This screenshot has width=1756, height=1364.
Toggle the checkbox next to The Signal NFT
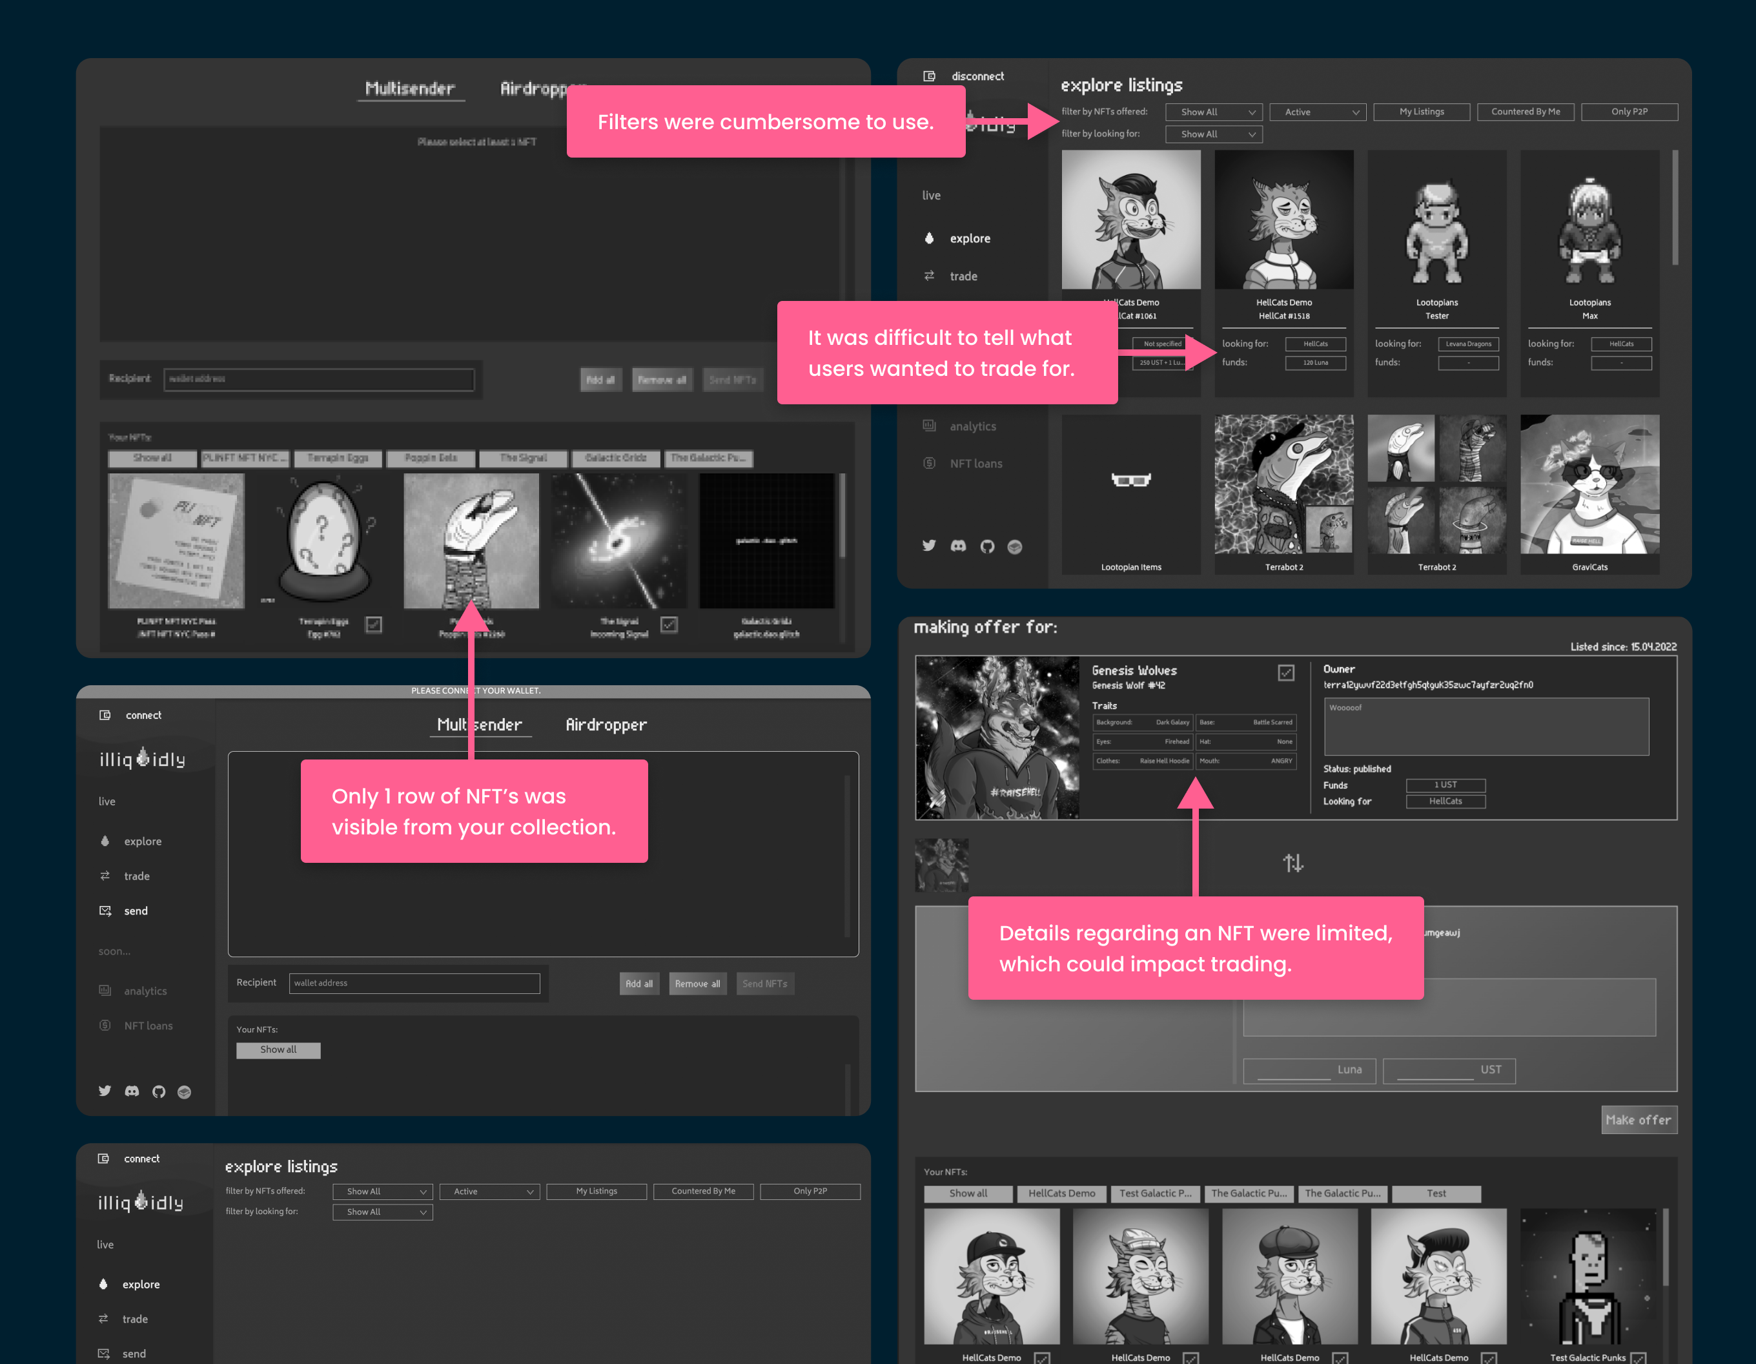[x=669, y=624]
